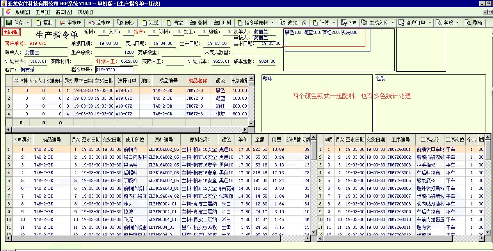Open the dropdown arrow next to 保存
Image resolution: width=493 pixels, height=251 pixels.
28,23
